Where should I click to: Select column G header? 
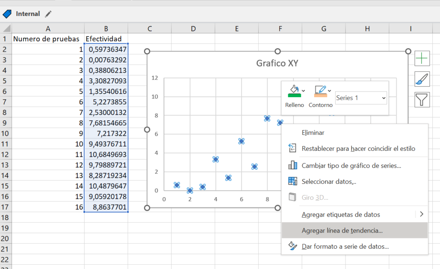click(324, 29)
